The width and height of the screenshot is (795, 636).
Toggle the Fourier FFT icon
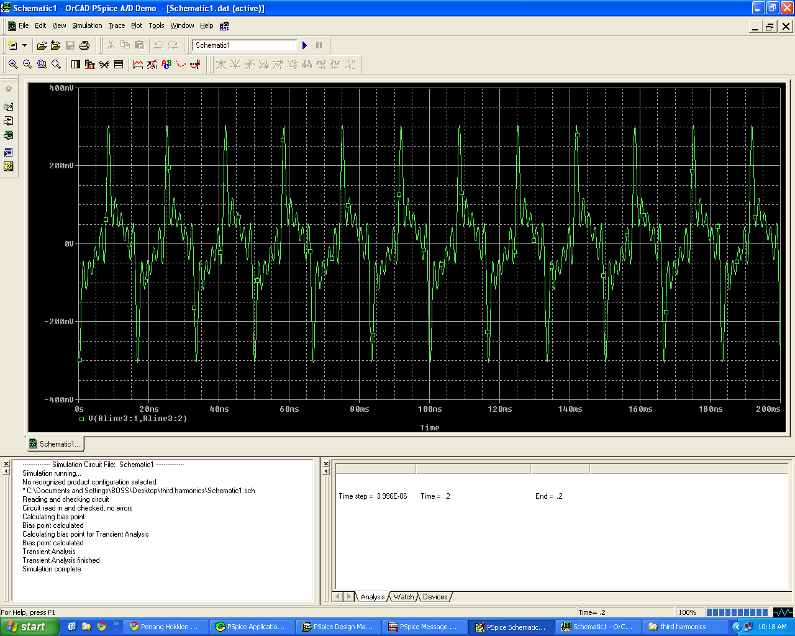click(x=90, y=64)
